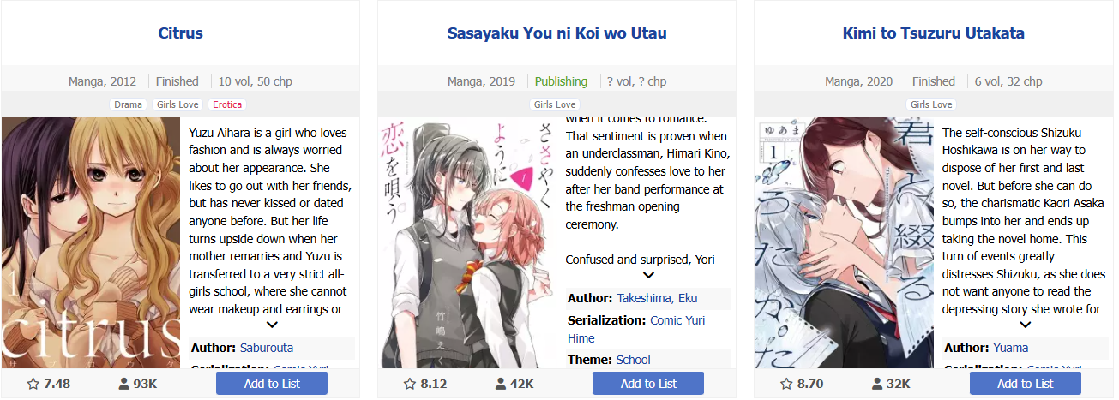Viewport: 1119px width, 400px height.
Task: Open the Citrus title link
Action: pyautogui.click(x=180, y=33)
